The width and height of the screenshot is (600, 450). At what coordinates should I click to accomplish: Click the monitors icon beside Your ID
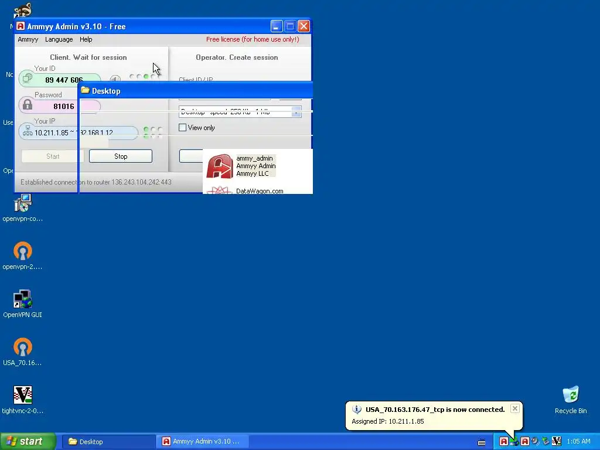27,79
